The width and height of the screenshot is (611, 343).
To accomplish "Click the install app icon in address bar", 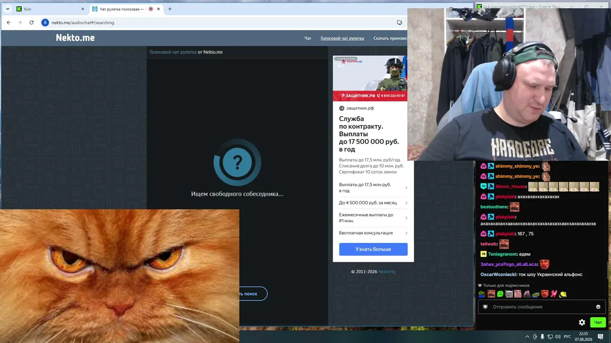I will coord(400,22).
